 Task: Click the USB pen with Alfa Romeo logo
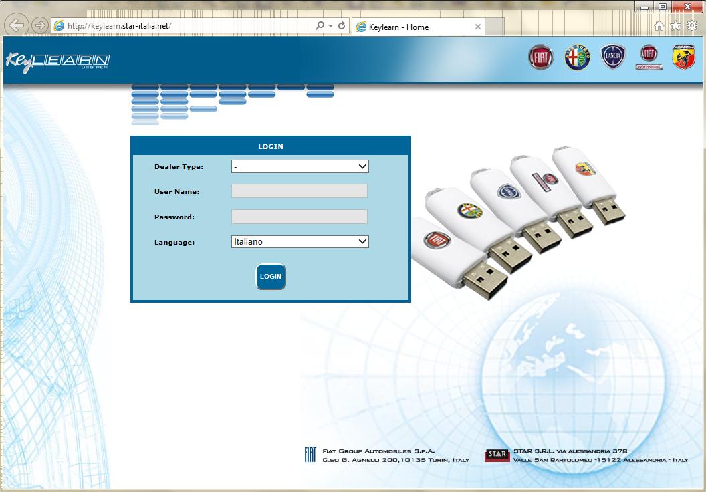pyautogui.click(x=479, y=230)
